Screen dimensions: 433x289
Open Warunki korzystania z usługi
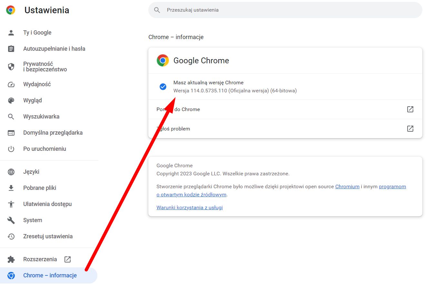coord(189,207)
